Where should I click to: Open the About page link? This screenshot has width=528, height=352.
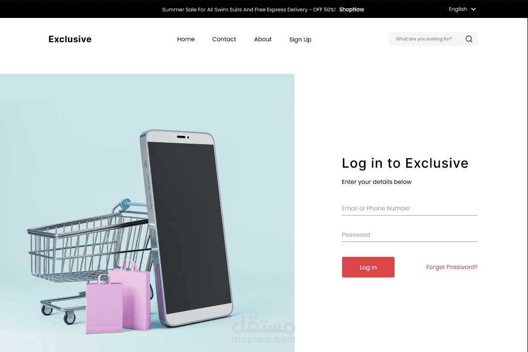(x=263, y=39)
